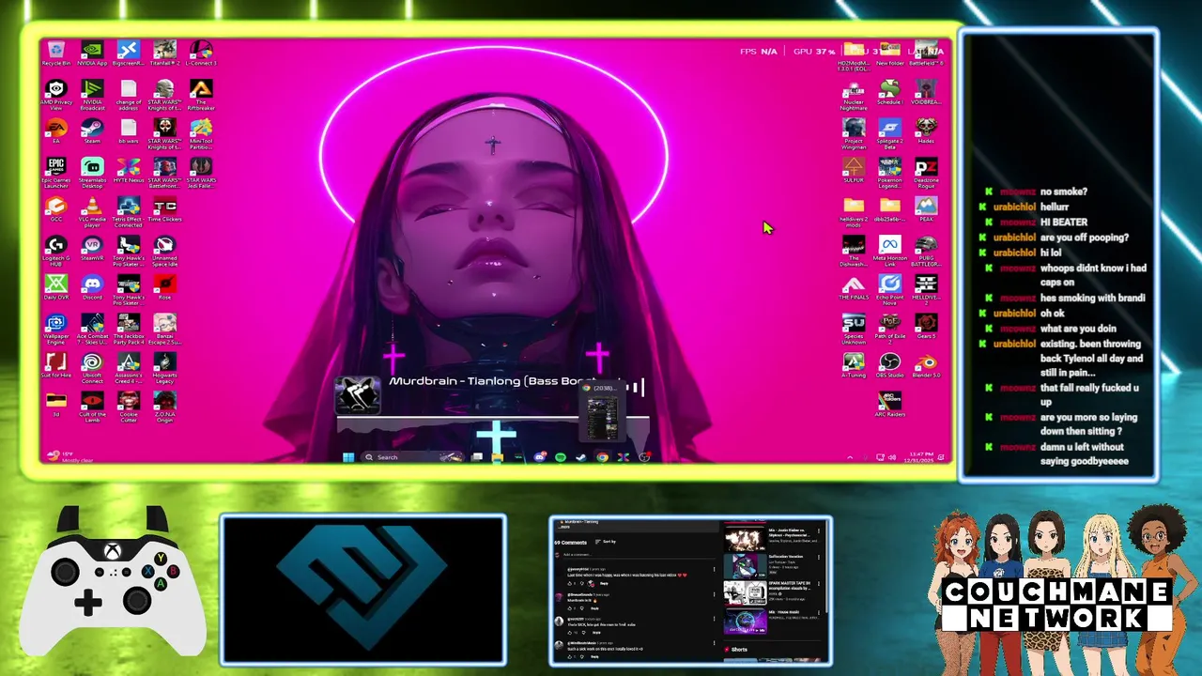This screenshot has width=1202, height=676.
Task: Launch Wallpaper Engine shortcut
Action: (55, 329)
